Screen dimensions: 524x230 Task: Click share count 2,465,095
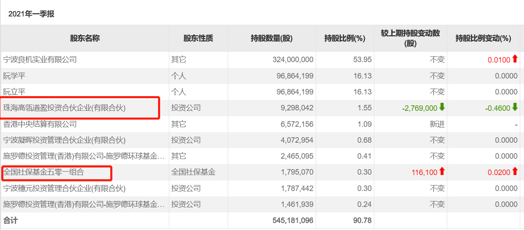click(297, 156)
